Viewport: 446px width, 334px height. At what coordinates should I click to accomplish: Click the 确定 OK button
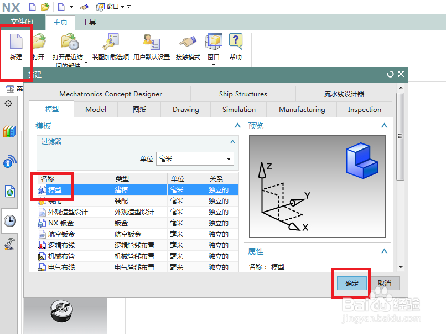(x=352, y=283)
